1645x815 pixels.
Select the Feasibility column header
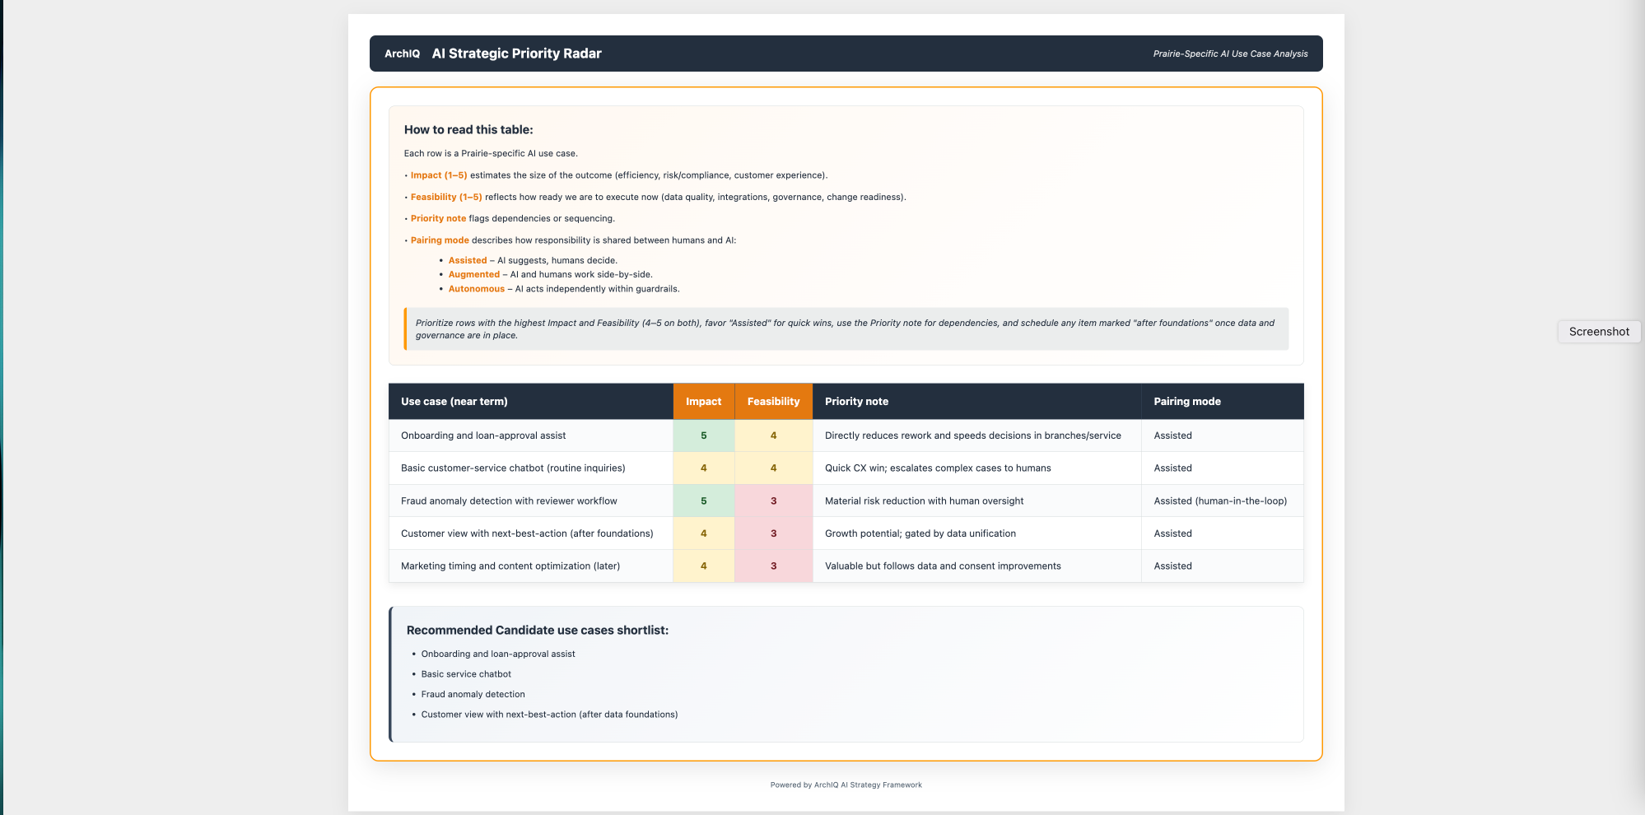tap(773, 401)
